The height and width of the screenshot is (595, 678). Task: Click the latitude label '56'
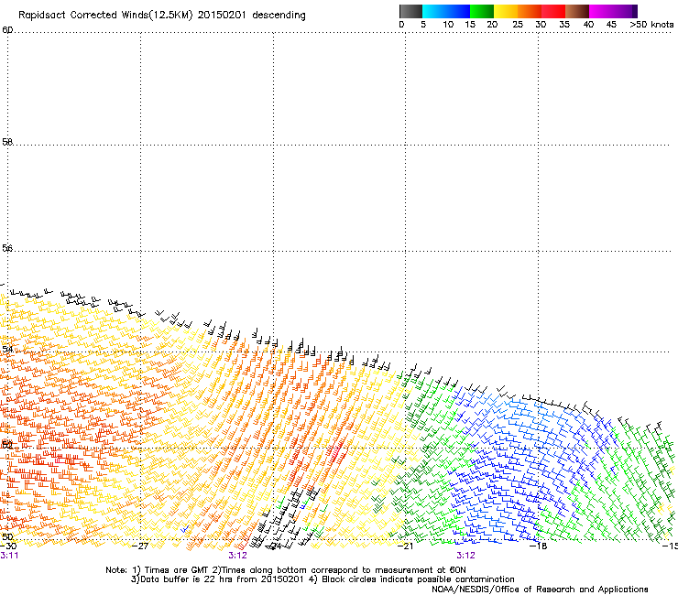7,248
